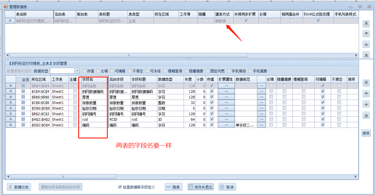Click the 排序 button
375x195 pixels.
[x=366, y=133]
